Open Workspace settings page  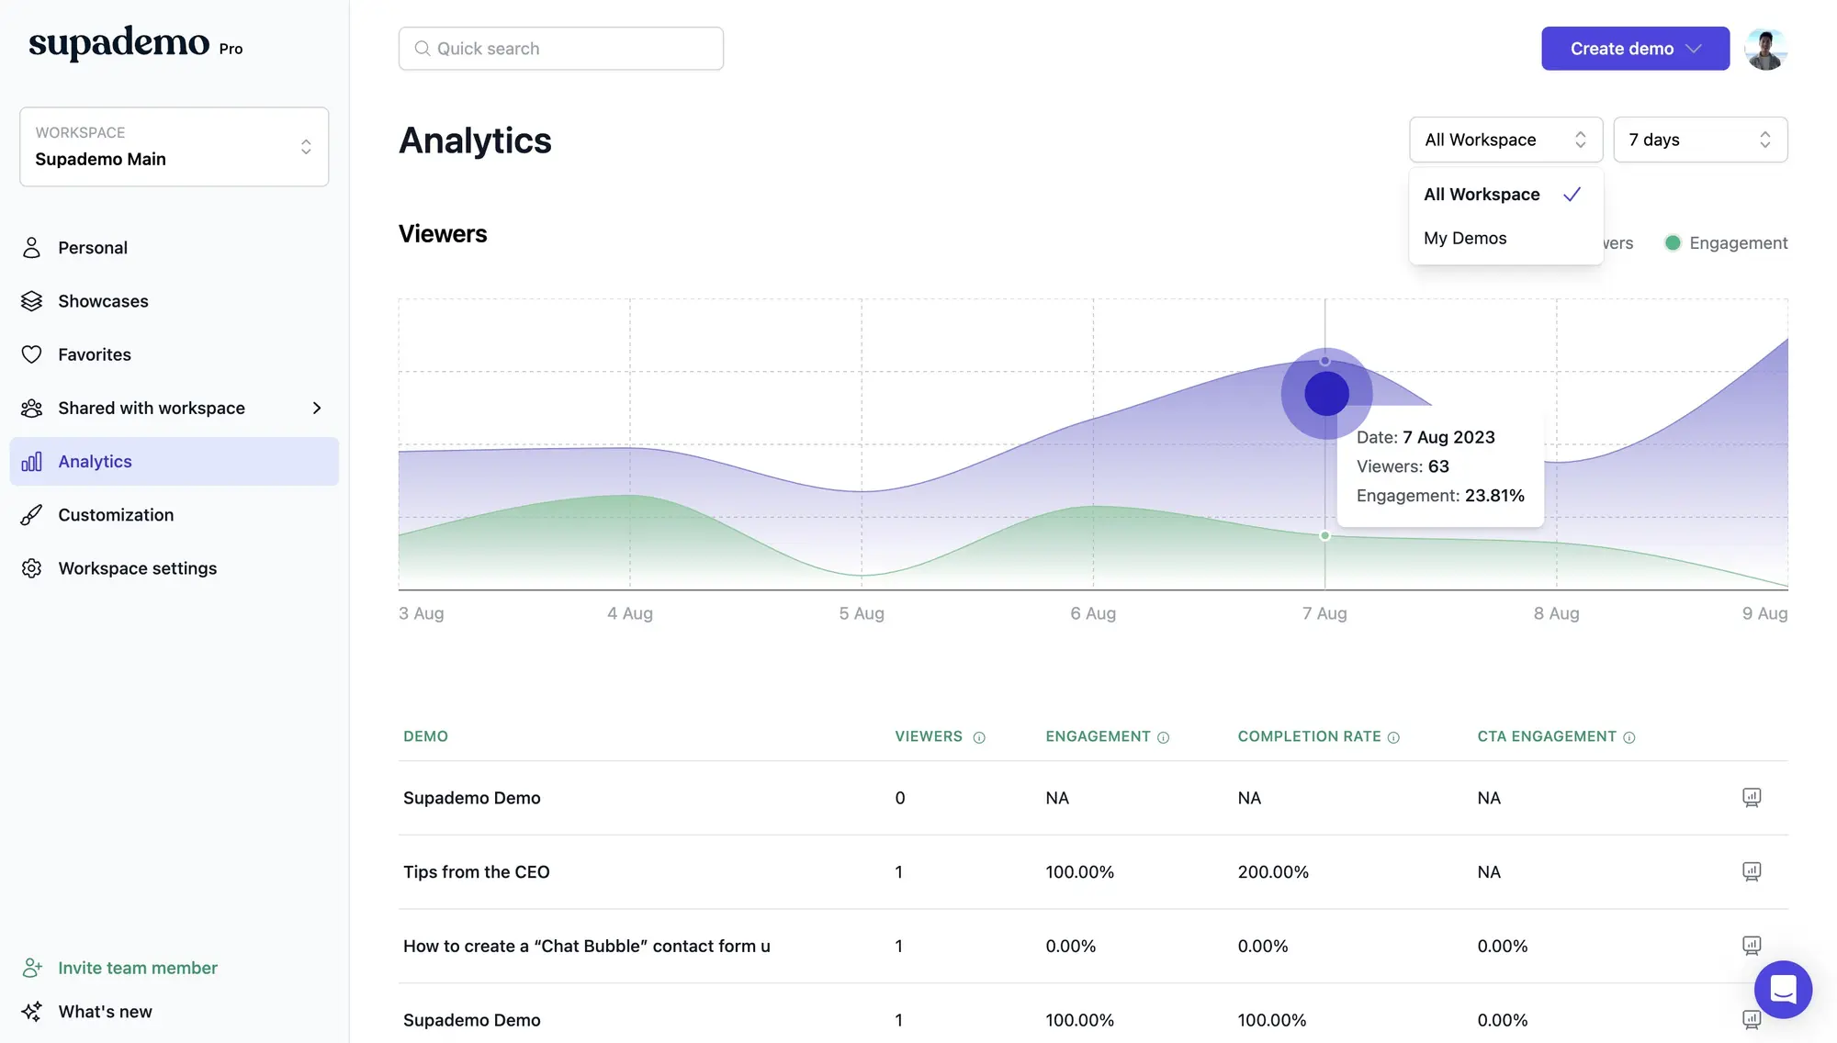click(x=174, y=568)
